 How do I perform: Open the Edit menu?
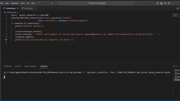coord(7,3)
